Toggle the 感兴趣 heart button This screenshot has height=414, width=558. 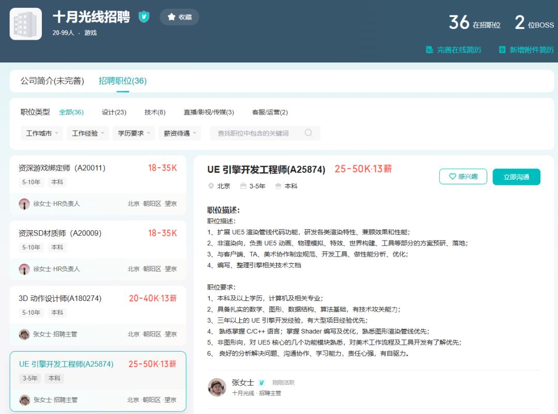tap(463, 177)
